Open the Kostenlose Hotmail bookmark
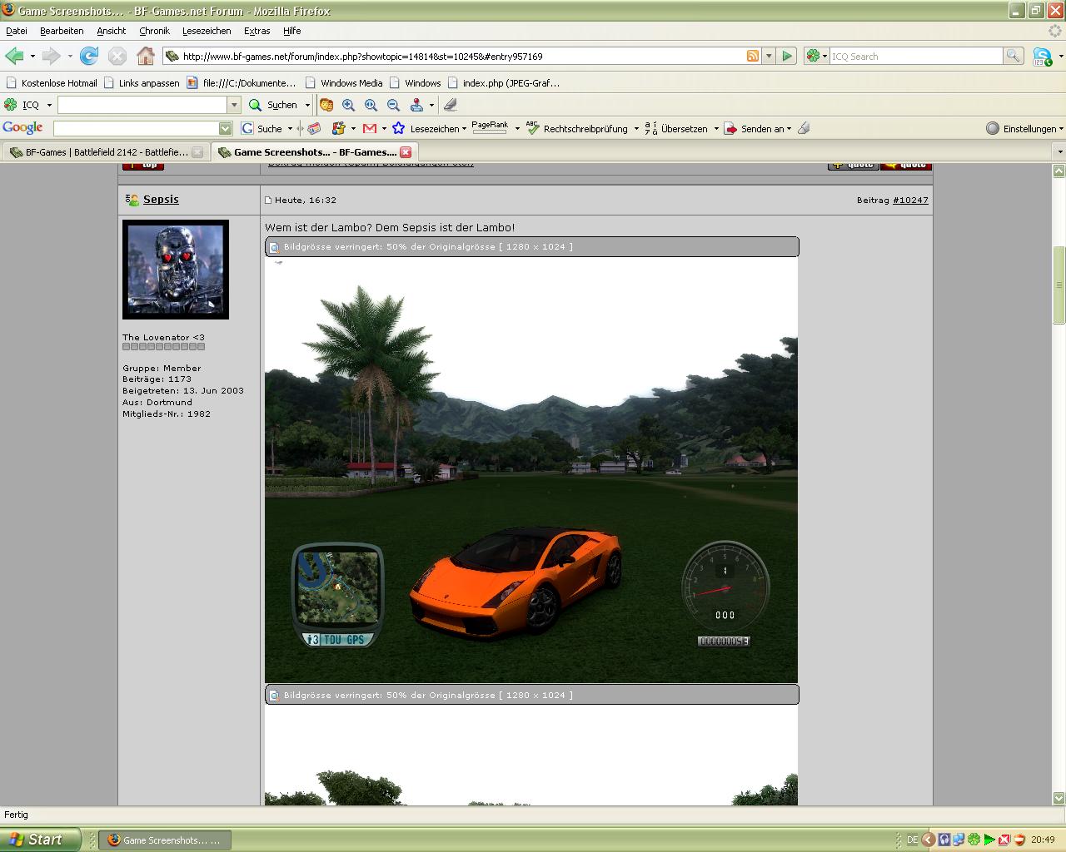Screen dimensions: 1066x852 [x=52, y=83]
